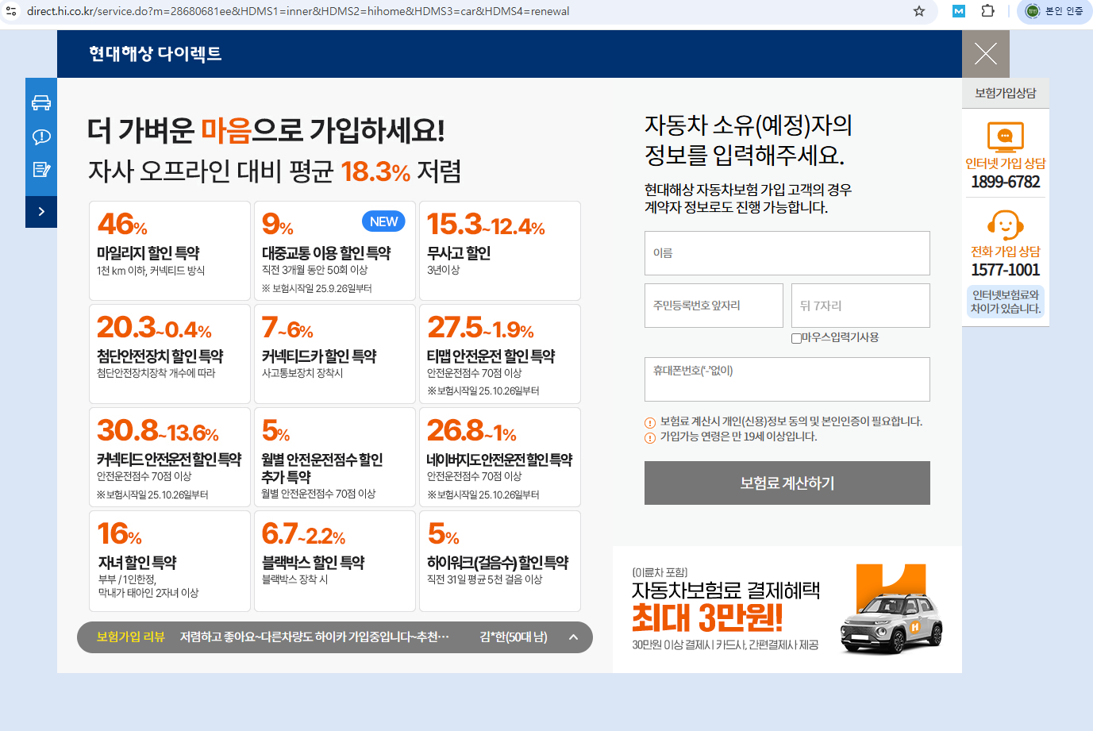Click the phone consultation headset icon

[x=1005, y=225]
